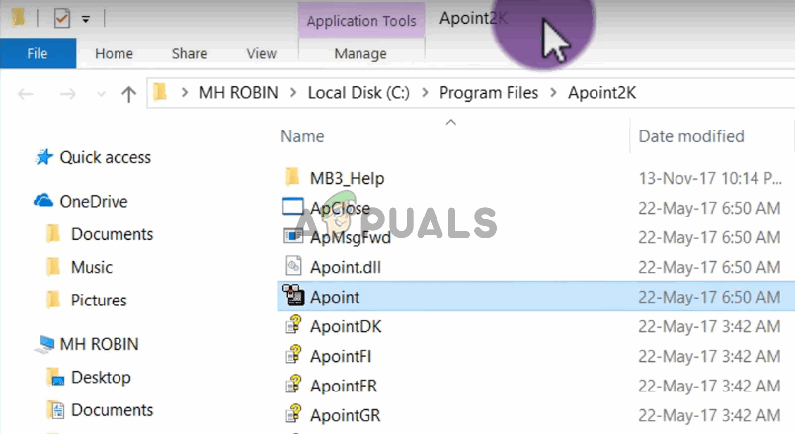Select the ApointGR help file
Screen dimensions: 795x434
point(346,416)
